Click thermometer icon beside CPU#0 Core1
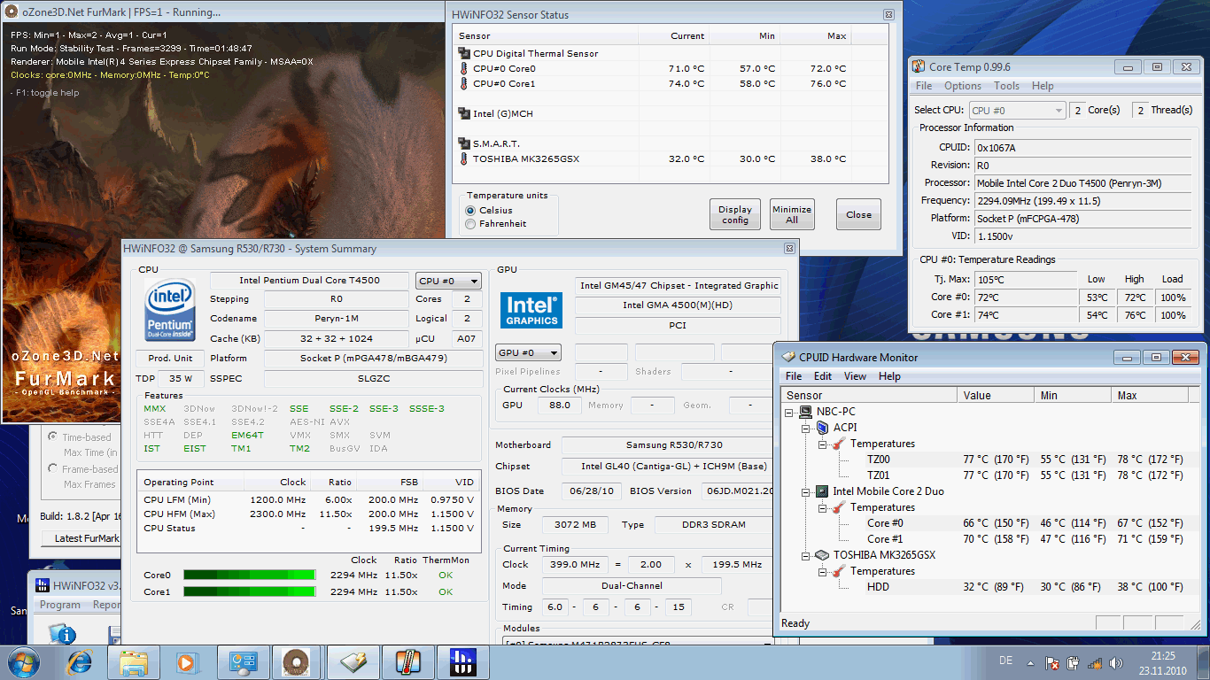This screenshot has width=1210, height=680. click(463, 83)
